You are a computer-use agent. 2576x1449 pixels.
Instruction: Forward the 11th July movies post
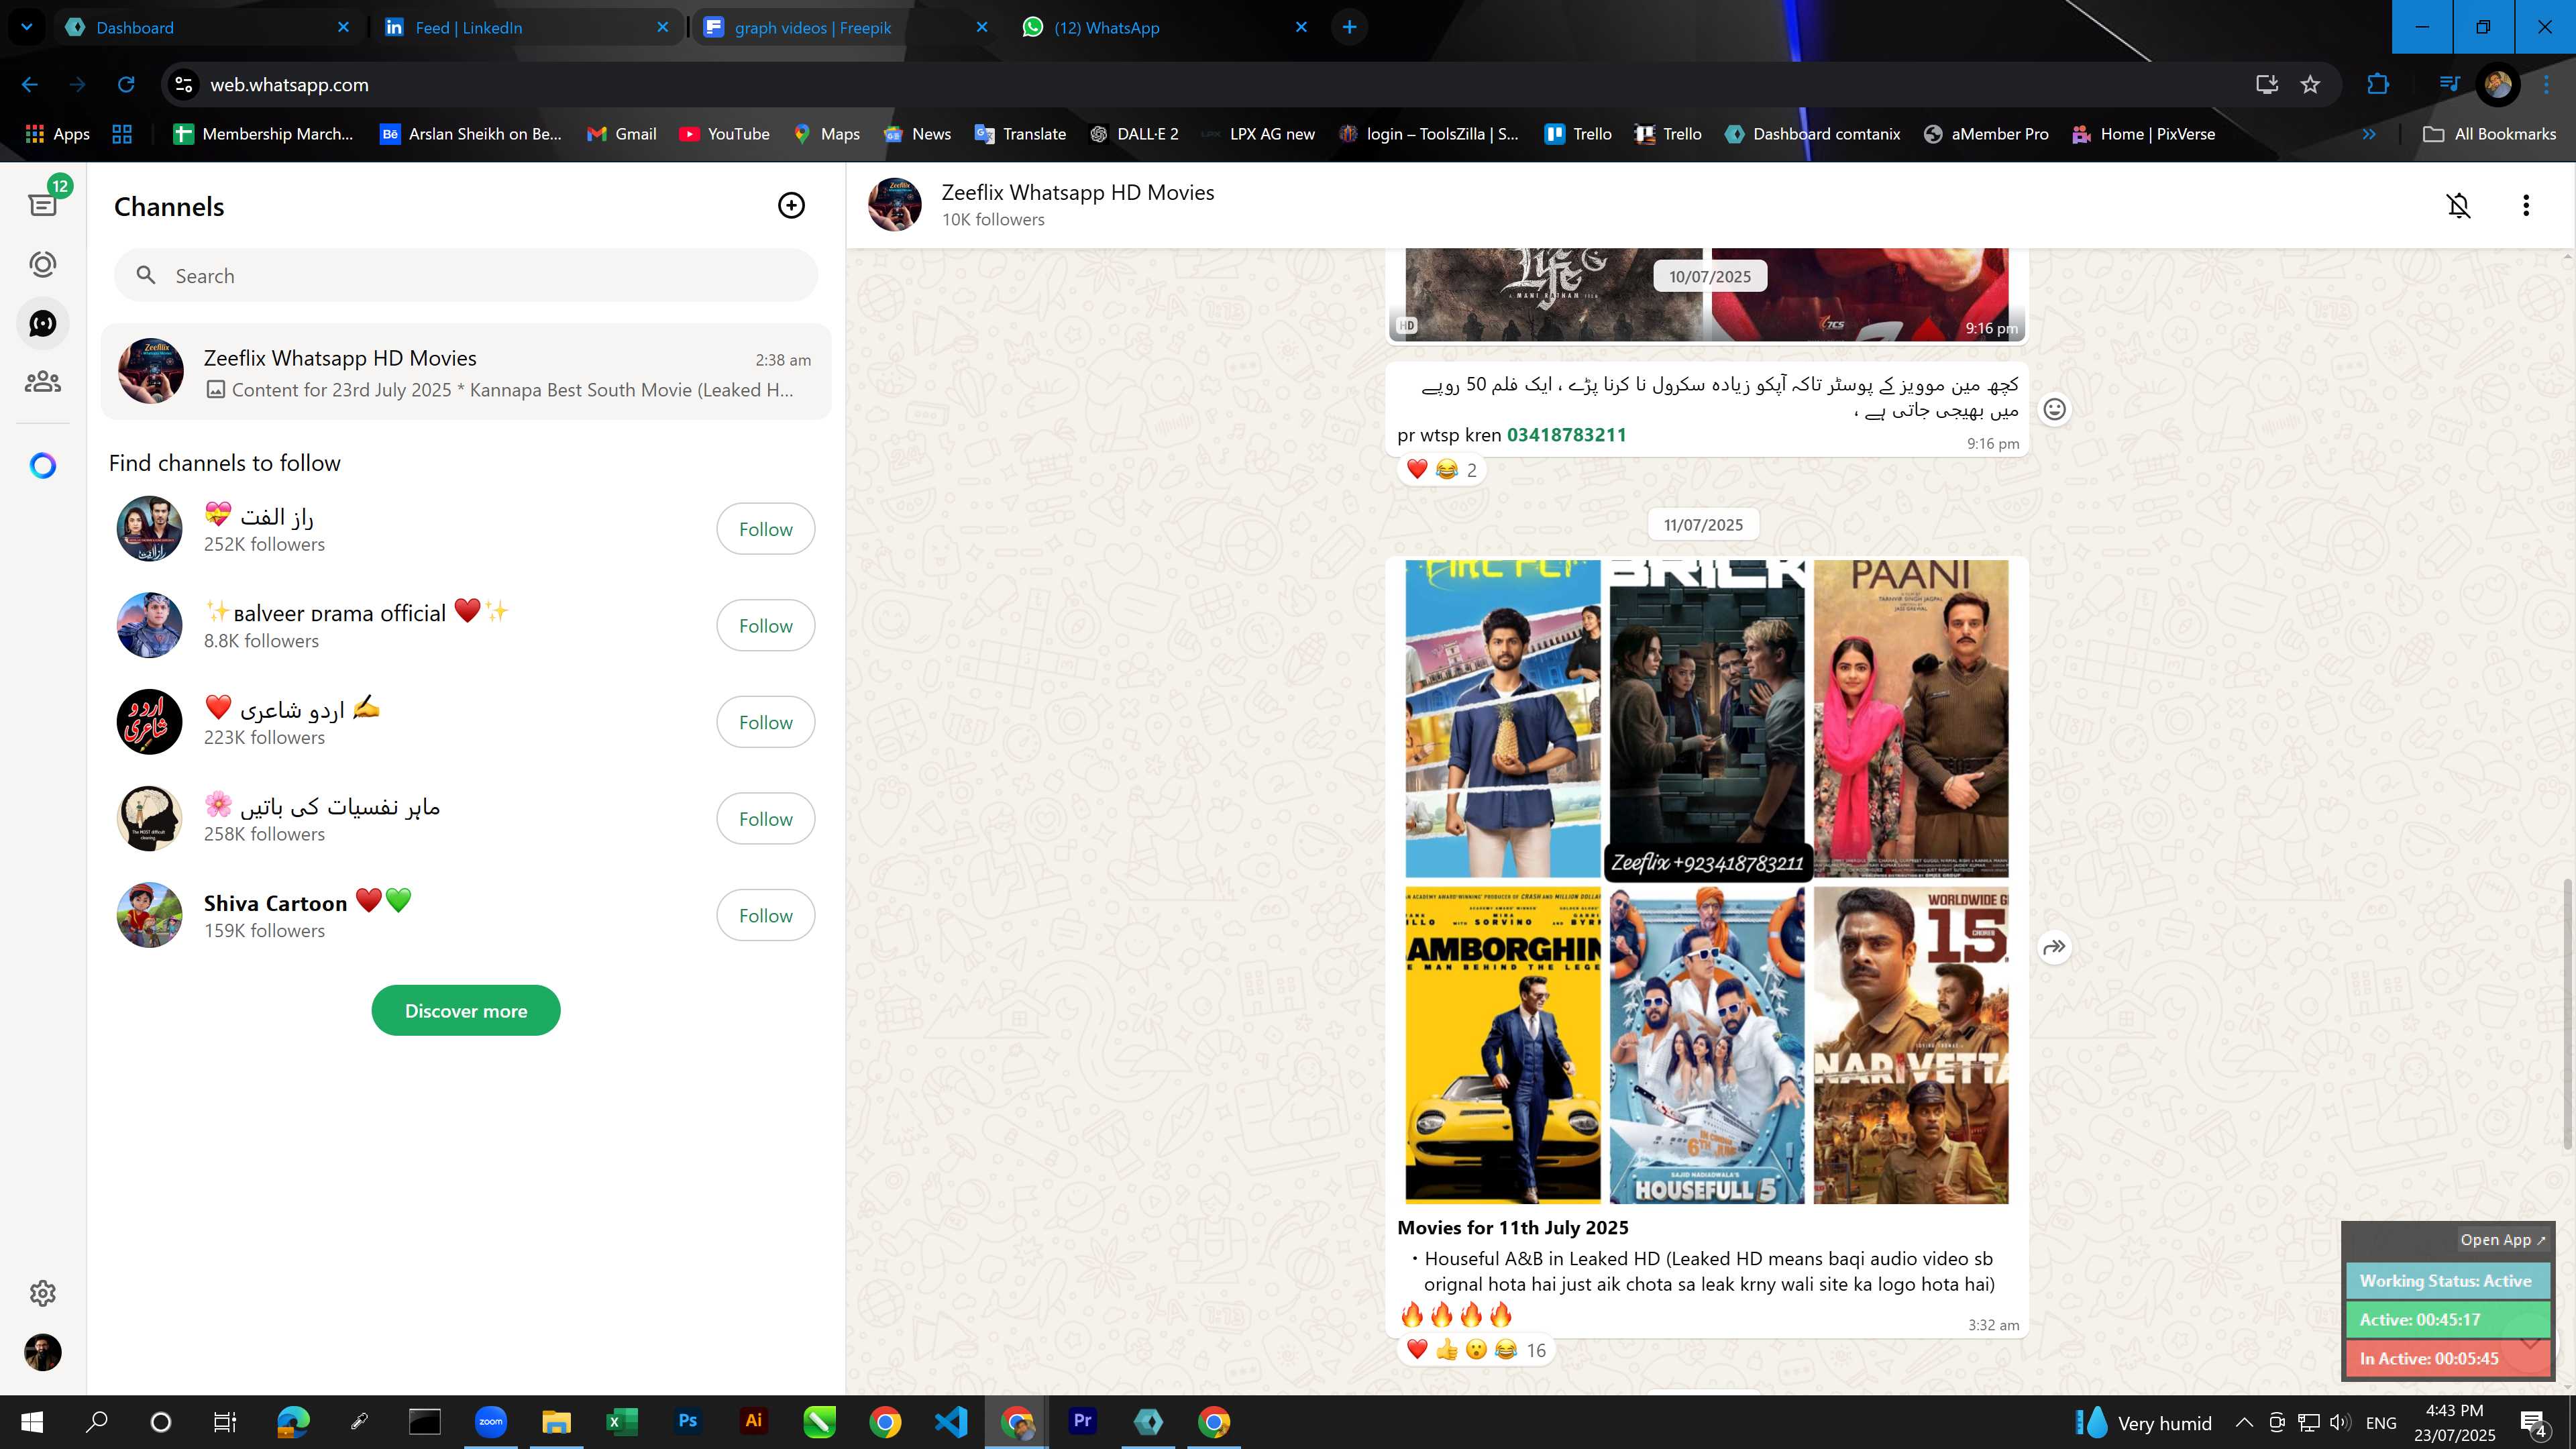2054,947
